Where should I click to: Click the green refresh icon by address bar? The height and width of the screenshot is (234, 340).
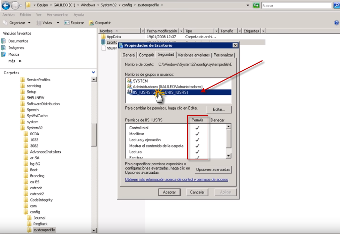[x=256, y=5]
